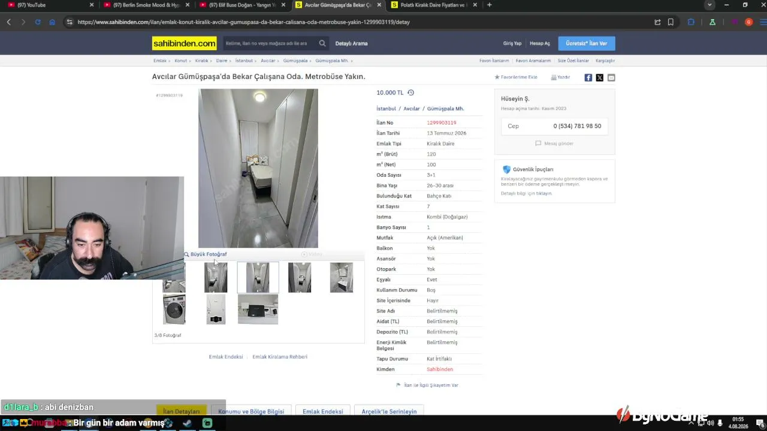Click the Sahibinden value in Kimden row

click(x=440, y=369)
